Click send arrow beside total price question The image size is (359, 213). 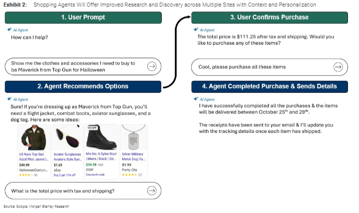[x=152, y=190]
